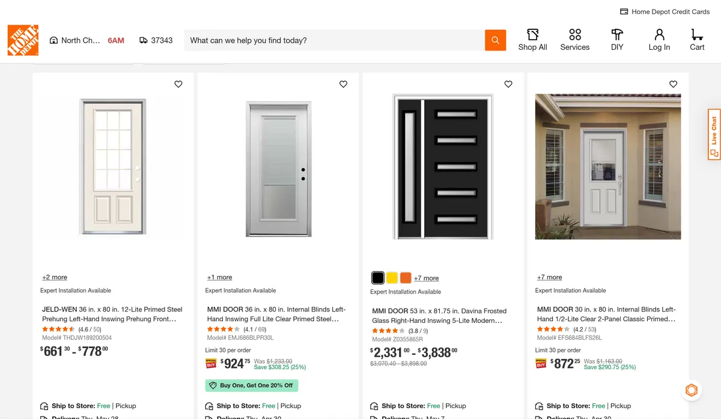
Task: Click the search input field
Action: [334, 40]
